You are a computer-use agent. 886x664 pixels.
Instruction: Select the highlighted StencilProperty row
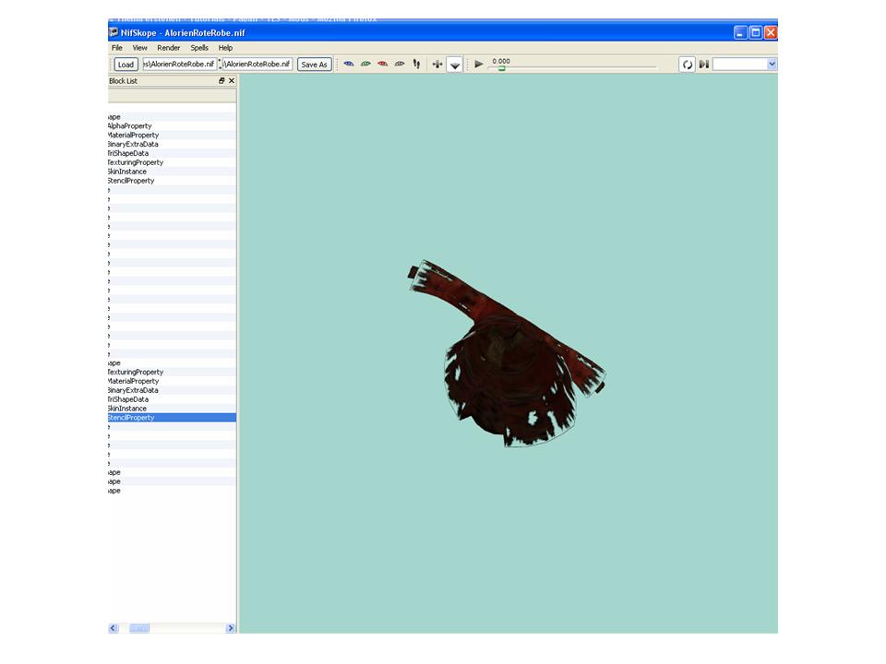click(x=173, y=418)
